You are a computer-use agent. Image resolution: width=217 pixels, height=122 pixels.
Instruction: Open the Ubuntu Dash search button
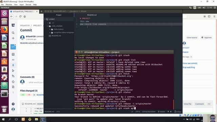(x=4, y=14)
